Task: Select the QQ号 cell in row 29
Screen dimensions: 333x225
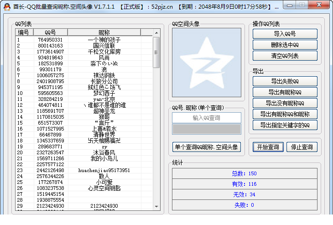Action: [50, 206]
